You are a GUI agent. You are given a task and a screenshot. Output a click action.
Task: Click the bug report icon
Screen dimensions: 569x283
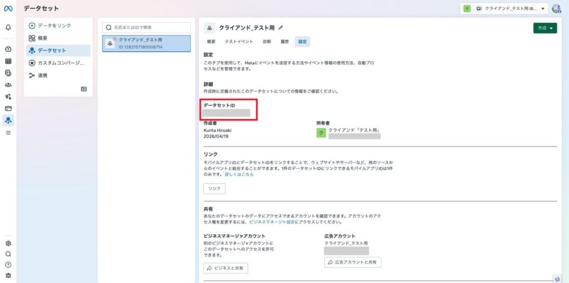point(8,275)
